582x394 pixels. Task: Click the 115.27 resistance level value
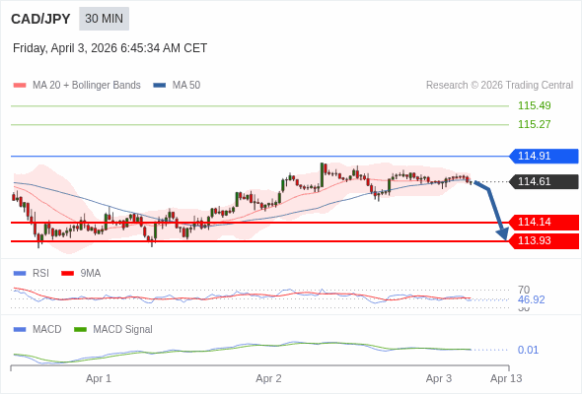(534, 124)
